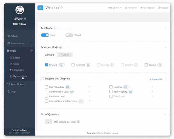
Task: Turn off the Tutor mode switch
Action: point(45,35)
